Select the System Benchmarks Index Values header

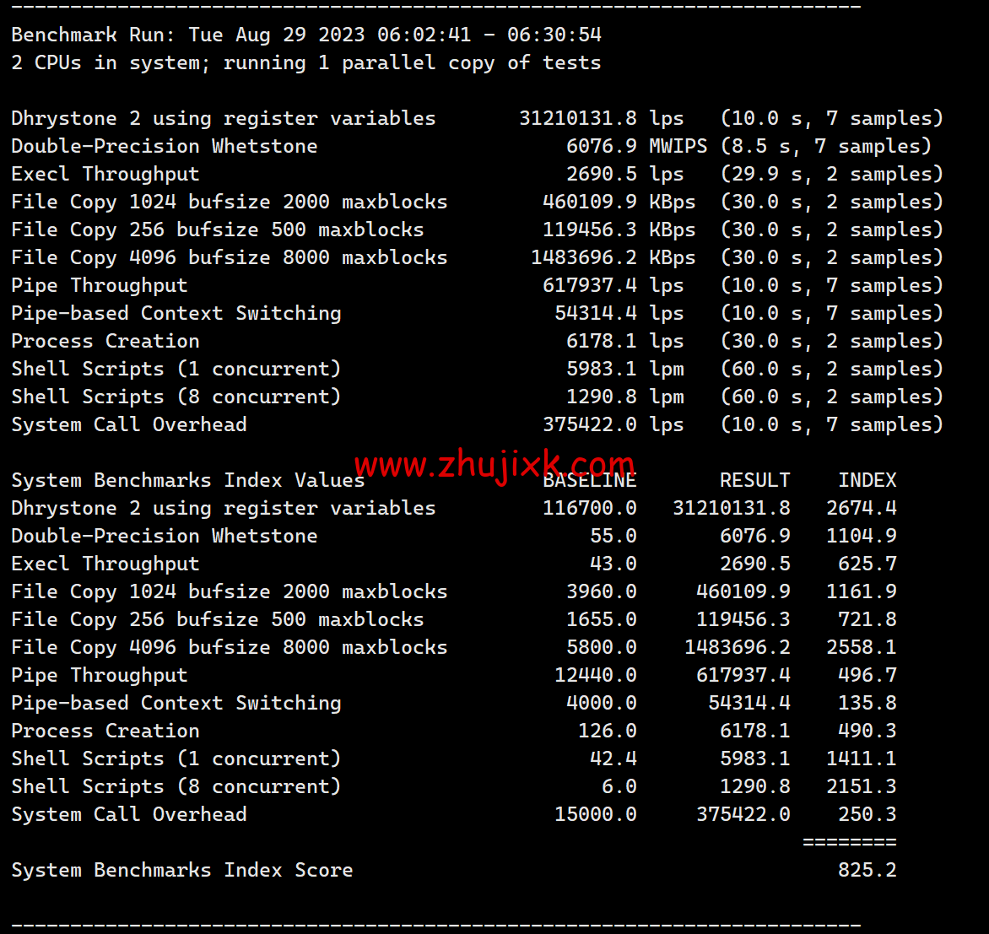click(x=187, y=480)
